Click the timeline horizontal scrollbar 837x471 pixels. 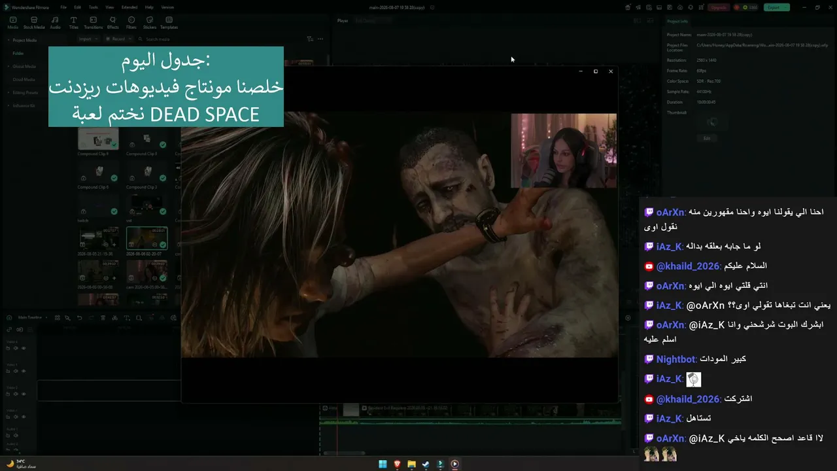(x=345, y=453)
